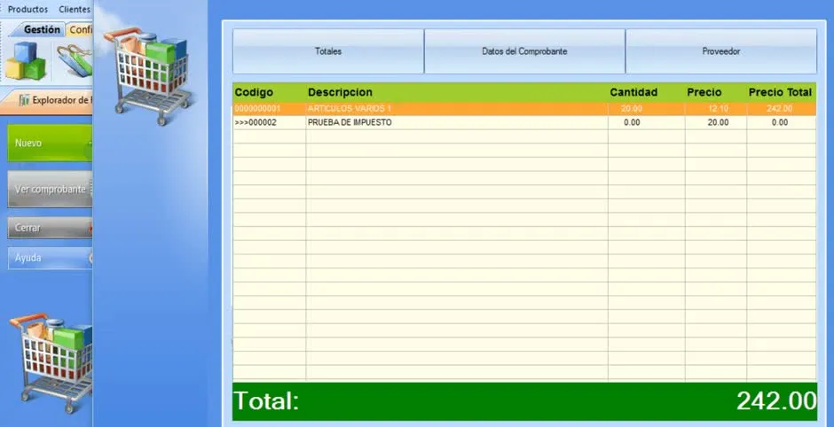This screenshot has width=834, height=427.
Task: Click total price cell of PRUEBA DE IMPUESTO row
Action: [x=782, y=122]
